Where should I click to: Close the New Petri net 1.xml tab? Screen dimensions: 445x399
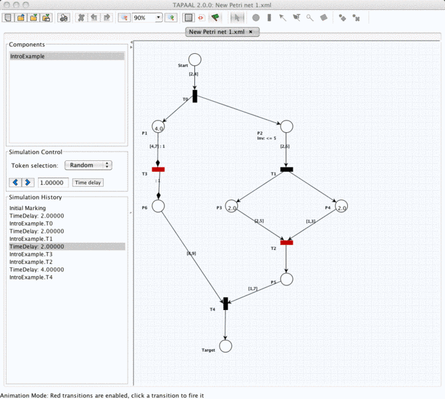pos(251,32)
